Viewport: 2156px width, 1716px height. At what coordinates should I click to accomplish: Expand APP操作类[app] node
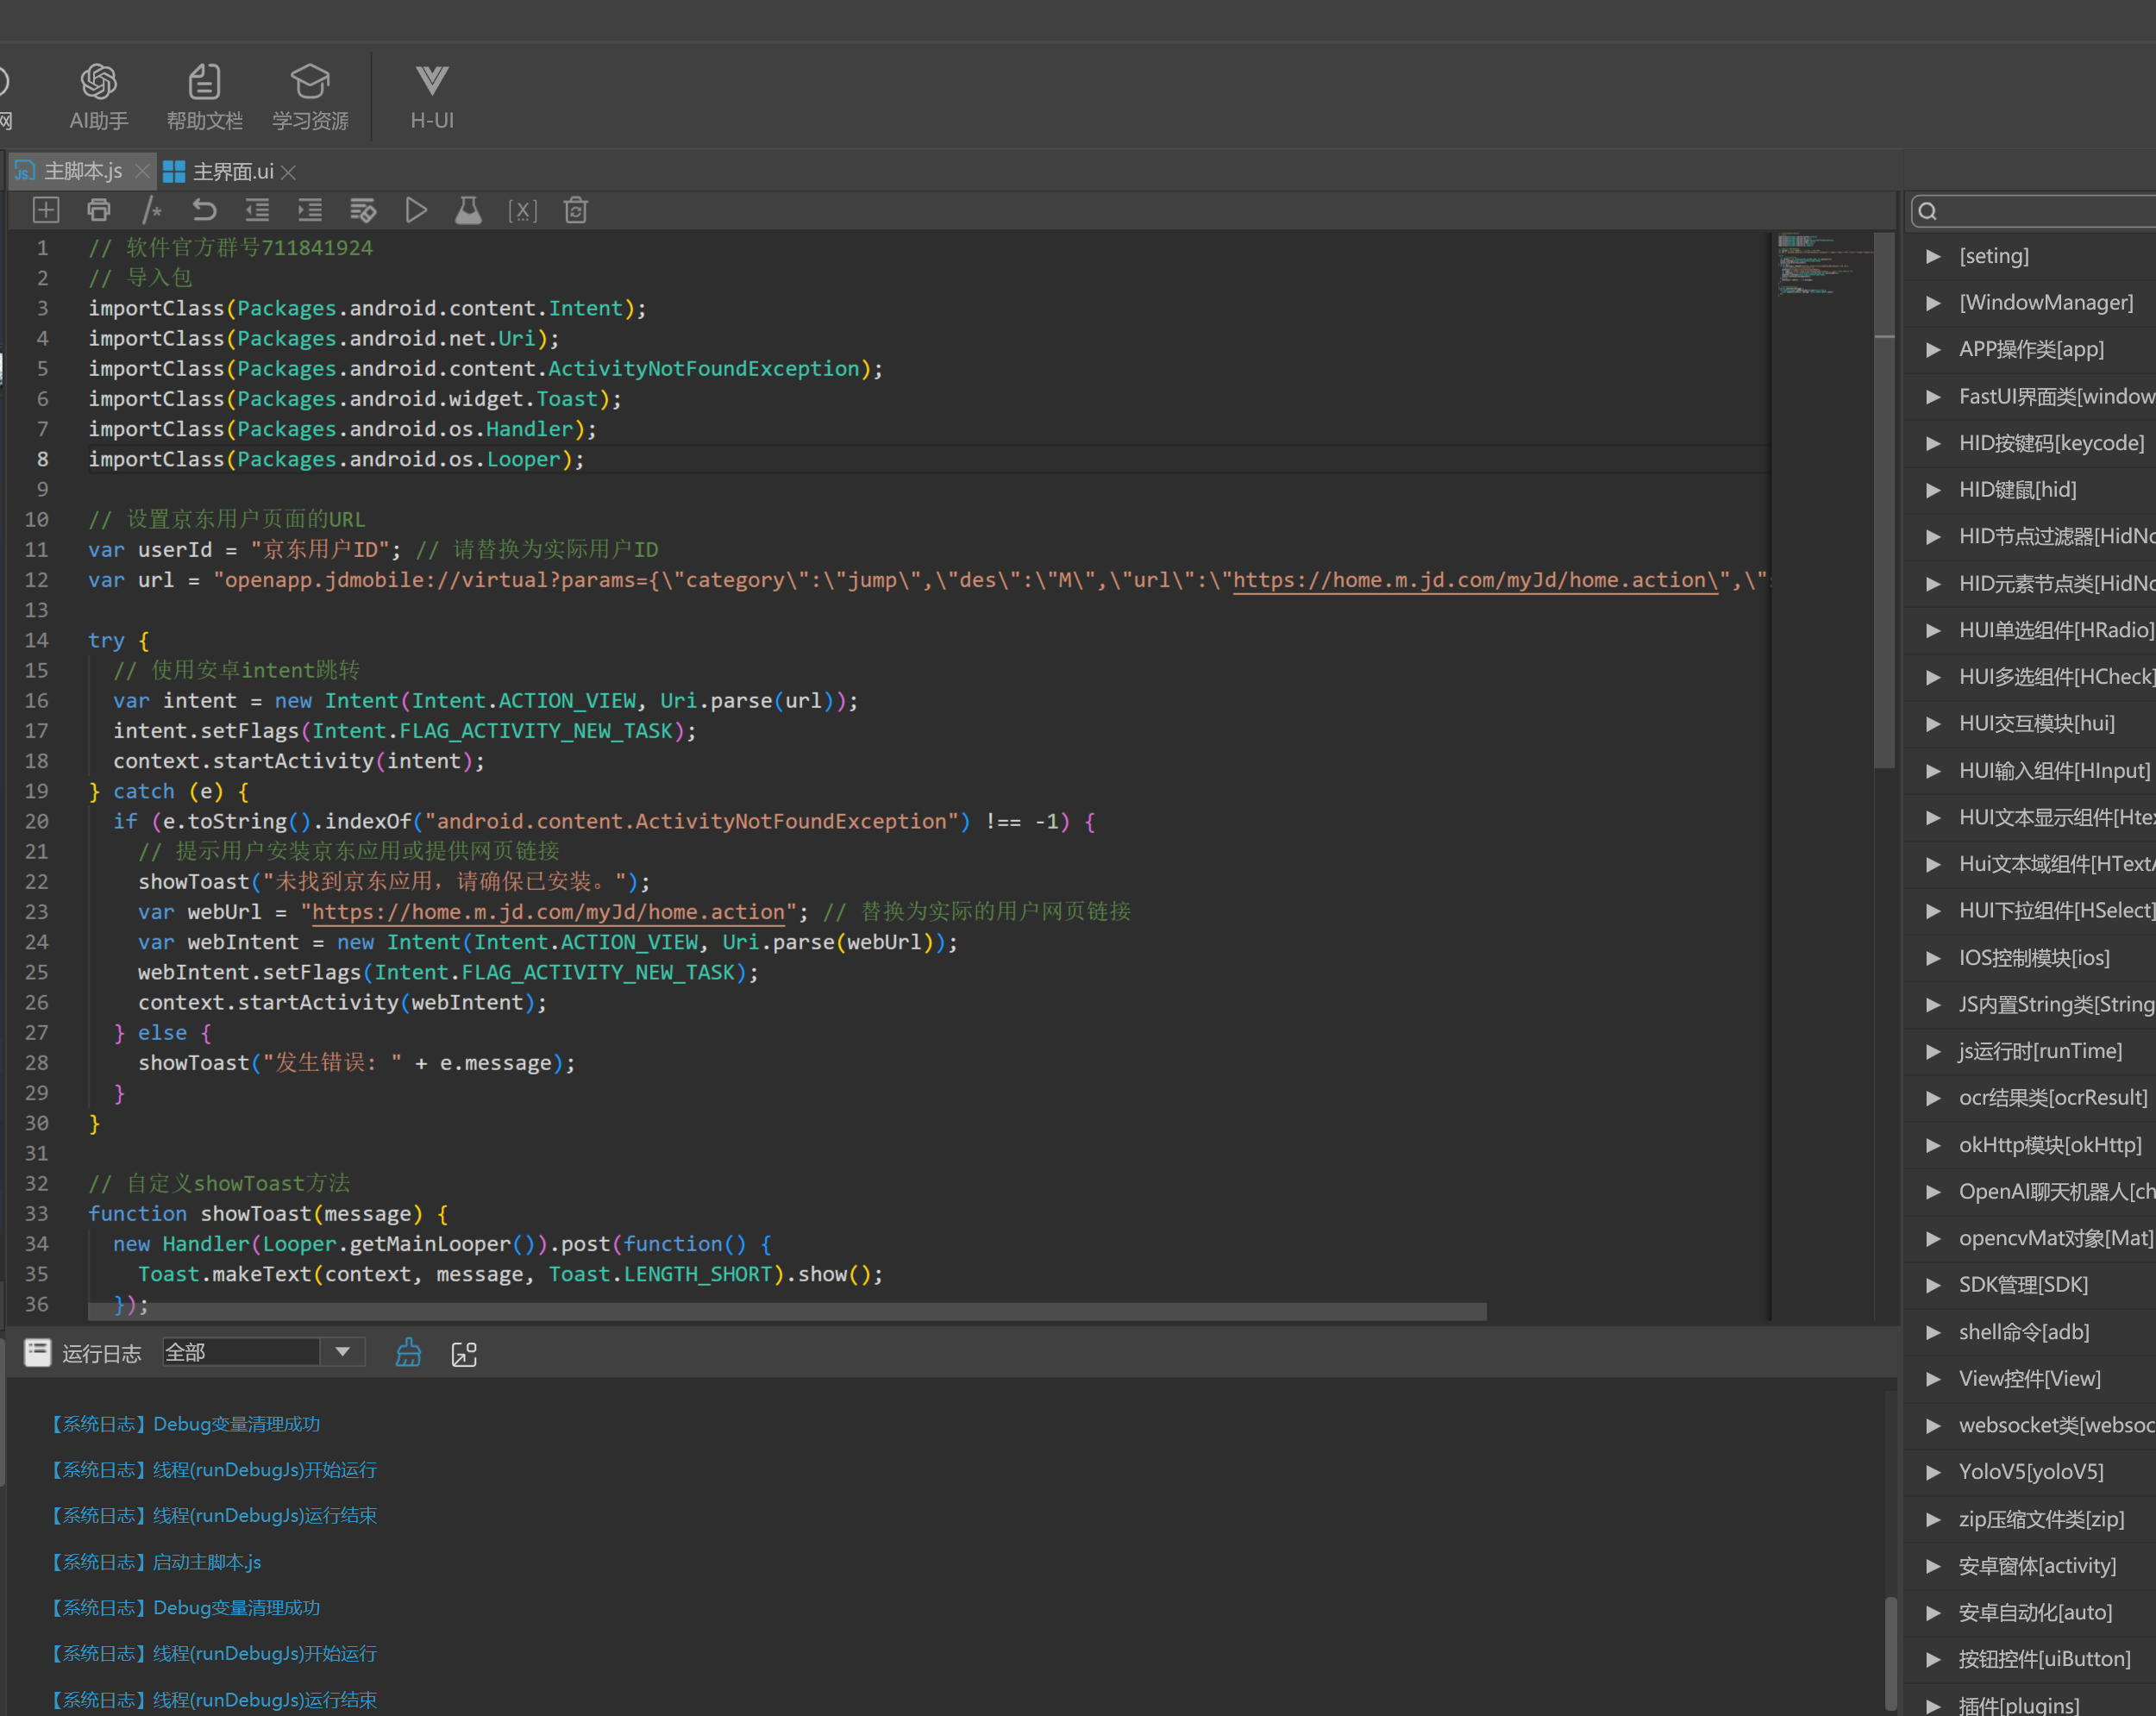[x=1933, y=349]
